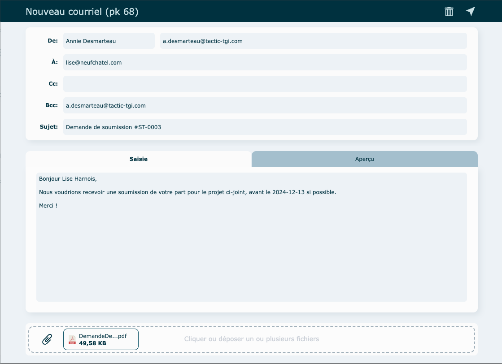Click the 'Bcc:' field label
502x364 pixels.
pyautogui.click(x=51, y=105)
